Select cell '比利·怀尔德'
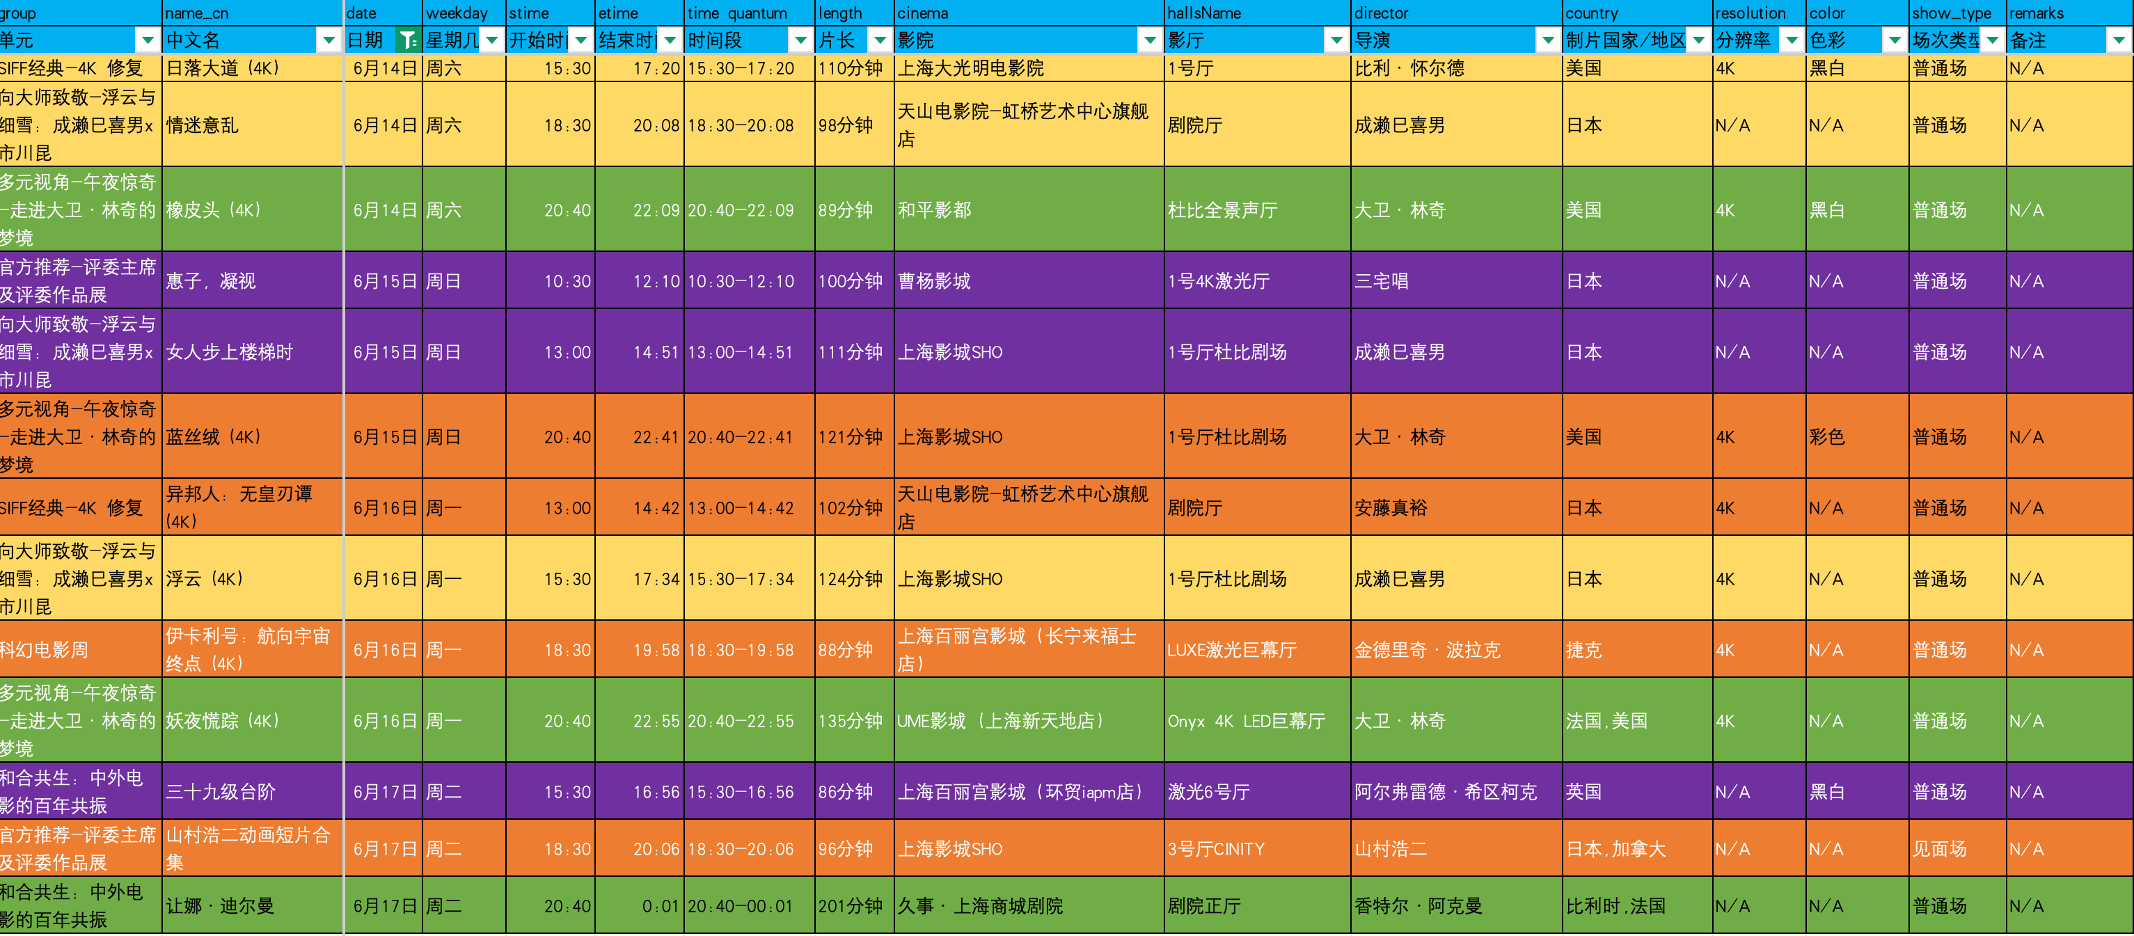 tap(1456, 68)
